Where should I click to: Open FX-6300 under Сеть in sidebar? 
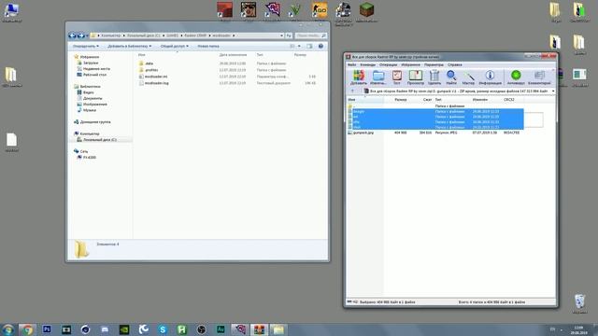click(x=87, y=158)
